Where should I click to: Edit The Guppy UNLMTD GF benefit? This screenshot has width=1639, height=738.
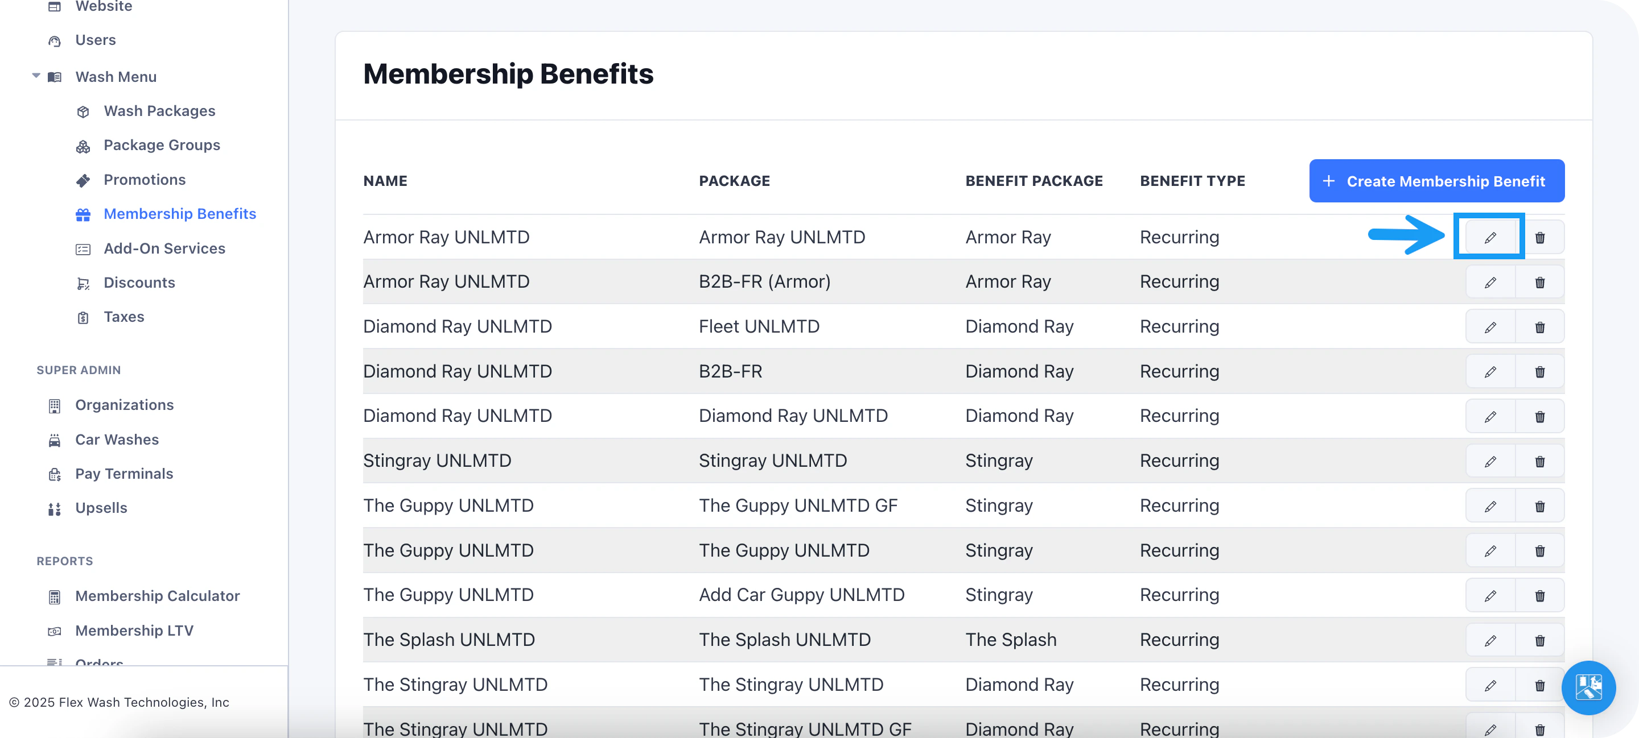(1489, 506)
